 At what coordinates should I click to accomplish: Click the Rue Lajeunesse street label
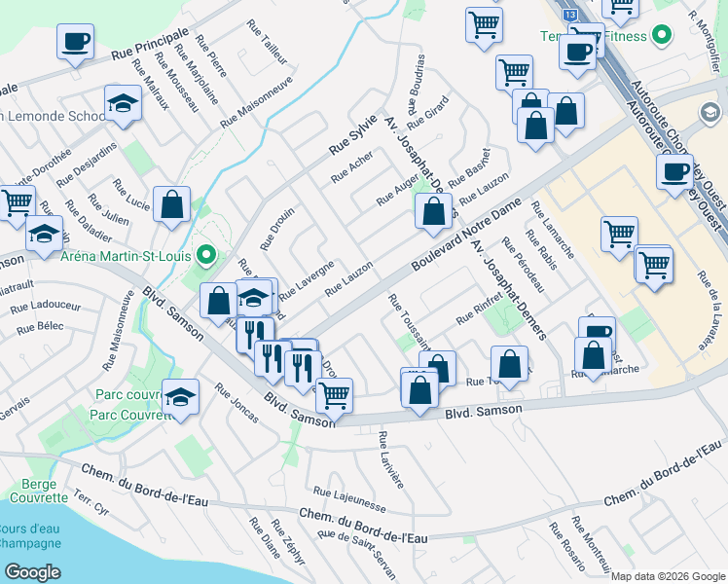(349, 499)
